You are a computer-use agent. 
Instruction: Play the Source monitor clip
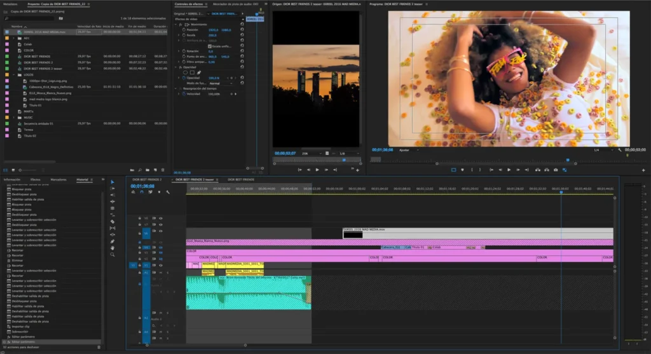(317, 170)
